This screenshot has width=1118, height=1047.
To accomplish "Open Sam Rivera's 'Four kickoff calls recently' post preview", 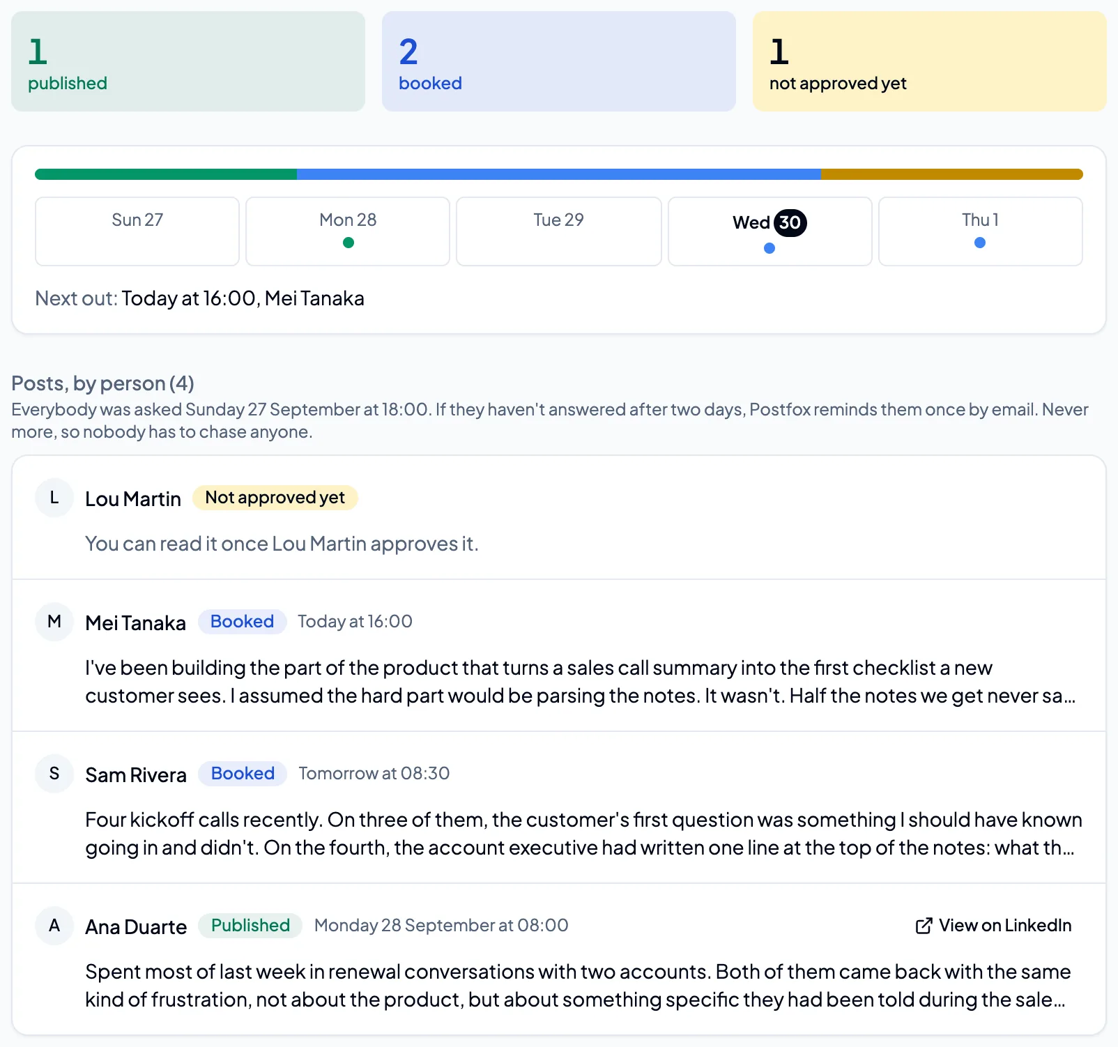I will pos(583,834).
